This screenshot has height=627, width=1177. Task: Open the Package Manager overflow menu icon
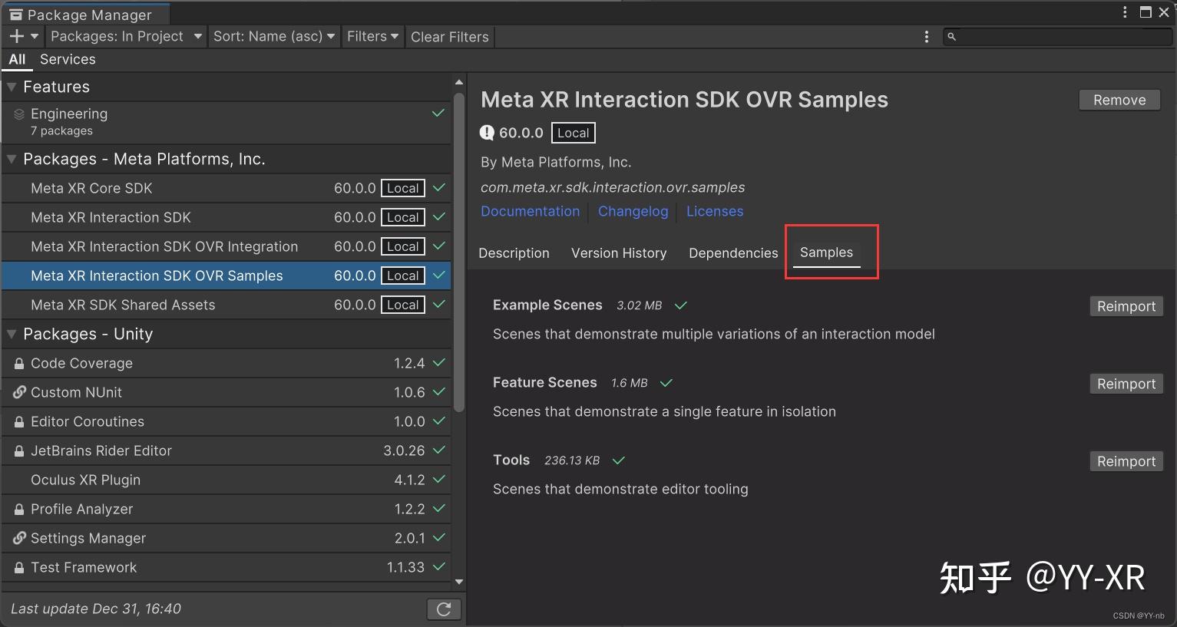tap(926, 36)
